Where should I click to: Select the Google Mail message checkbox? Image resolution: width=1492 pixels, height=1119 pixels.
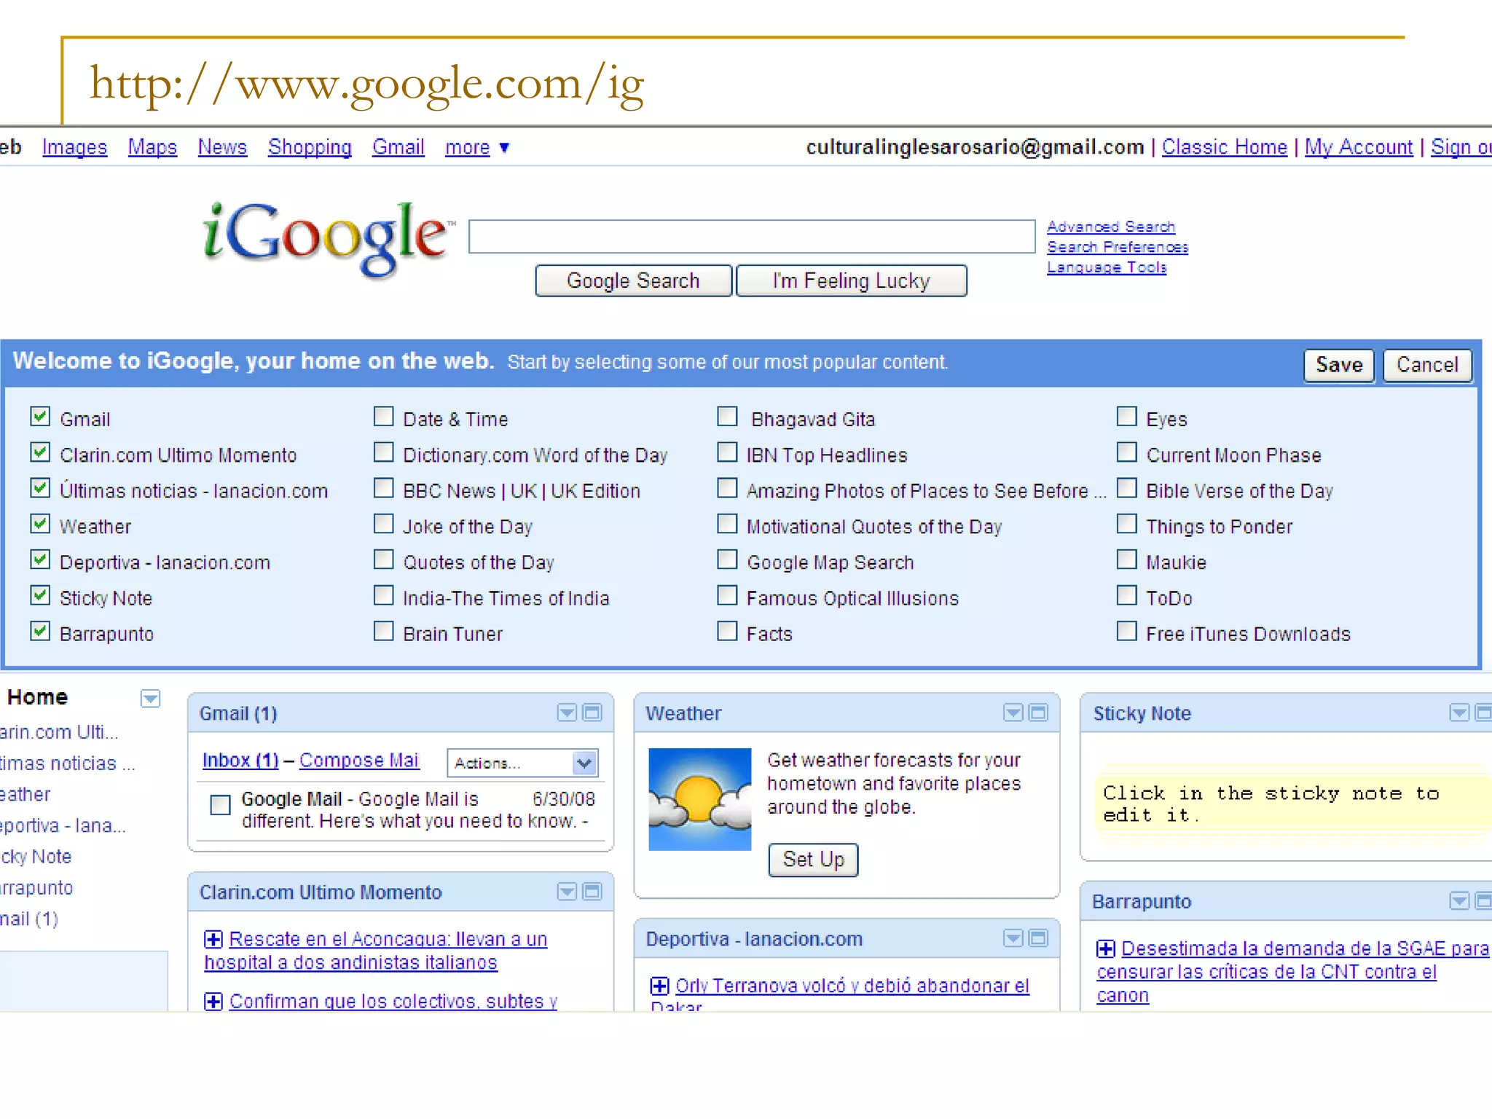(x=220, y=804)
